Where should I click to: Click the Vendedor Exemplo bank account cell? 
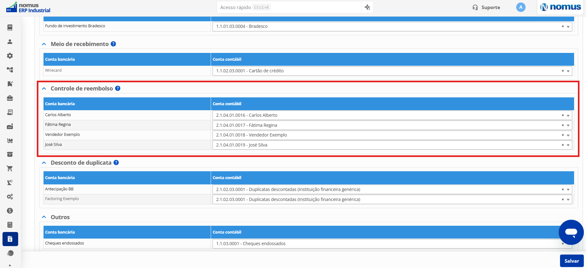(x=127, y=135)
